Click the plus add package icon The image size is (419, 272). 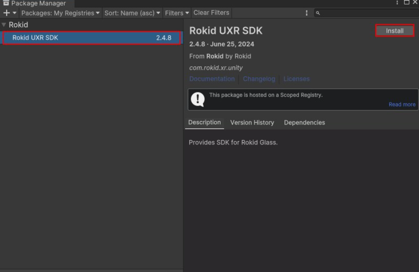point(6,13)
